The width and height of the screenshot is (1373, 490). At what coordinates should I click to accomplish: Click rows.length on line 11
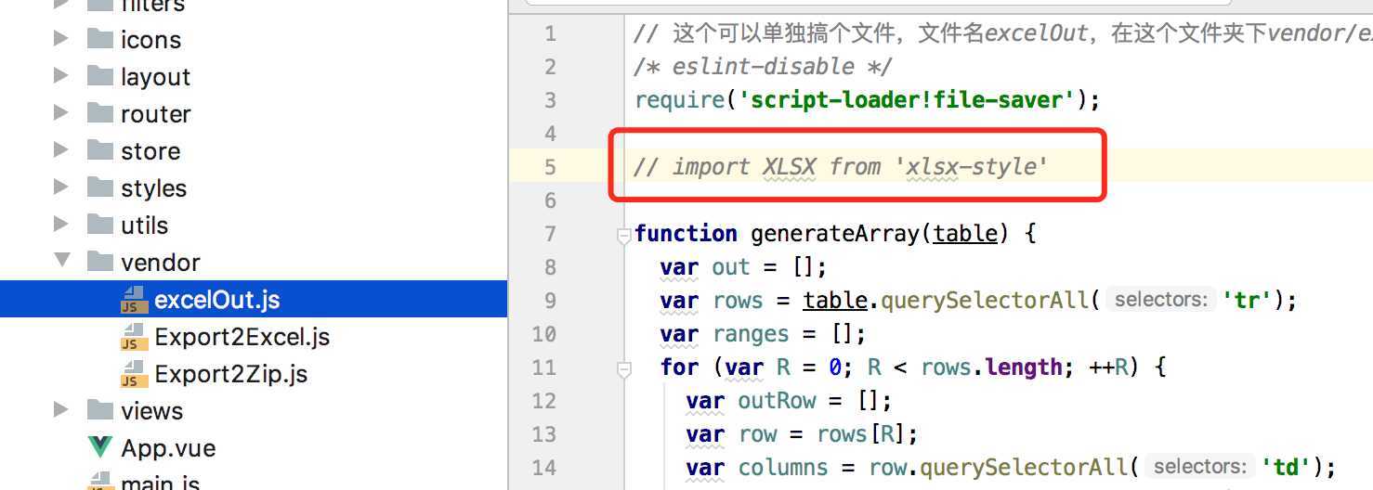[x=991, y=367]
